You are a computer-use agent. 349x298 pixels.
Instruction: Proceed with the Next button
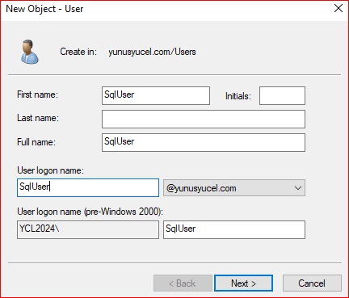(x=244, y=283)
